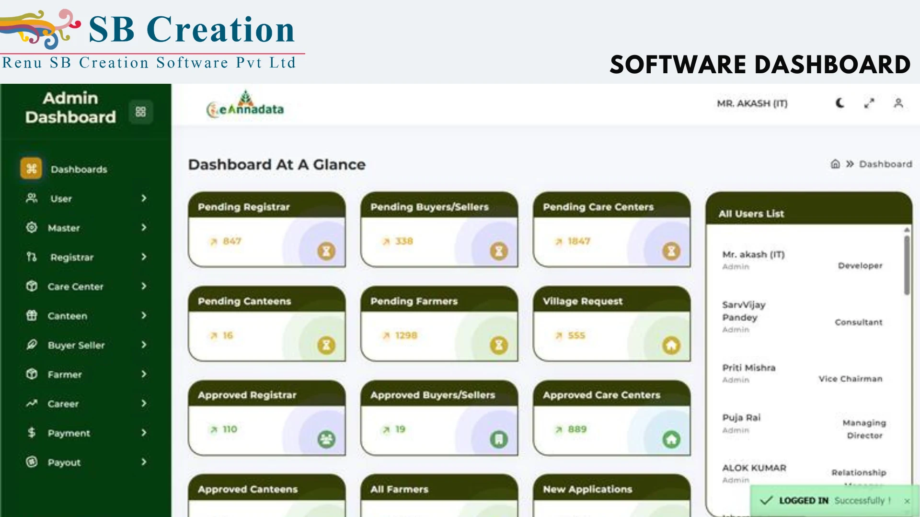Click the Payment dollar icon
This screenshot has height=517, width=920.
32,433
